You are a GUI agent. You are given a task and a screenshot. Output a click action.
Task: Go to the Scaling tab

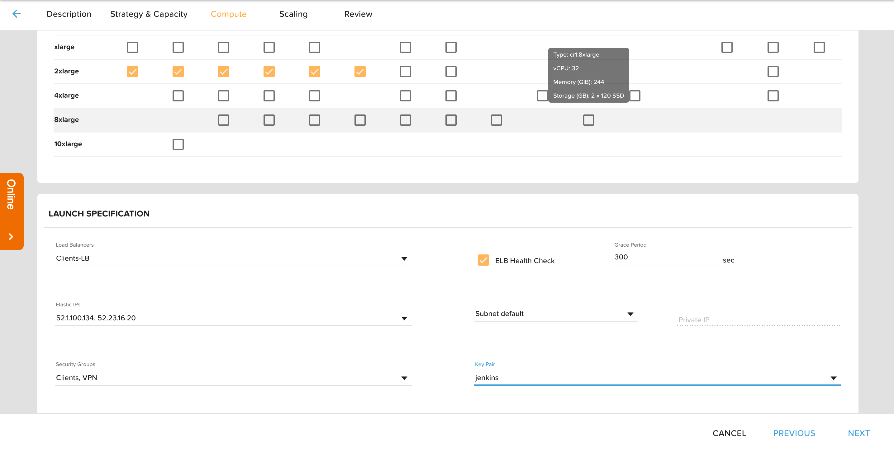(293, 14)
